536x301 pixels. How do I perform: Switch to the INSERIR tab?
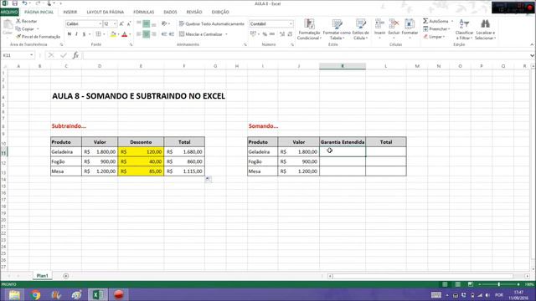pos(70,12)
